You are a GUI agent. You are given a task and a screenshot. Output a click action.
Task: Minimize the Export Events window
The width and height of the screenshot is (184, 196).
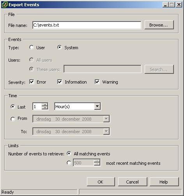coord(166,5)
